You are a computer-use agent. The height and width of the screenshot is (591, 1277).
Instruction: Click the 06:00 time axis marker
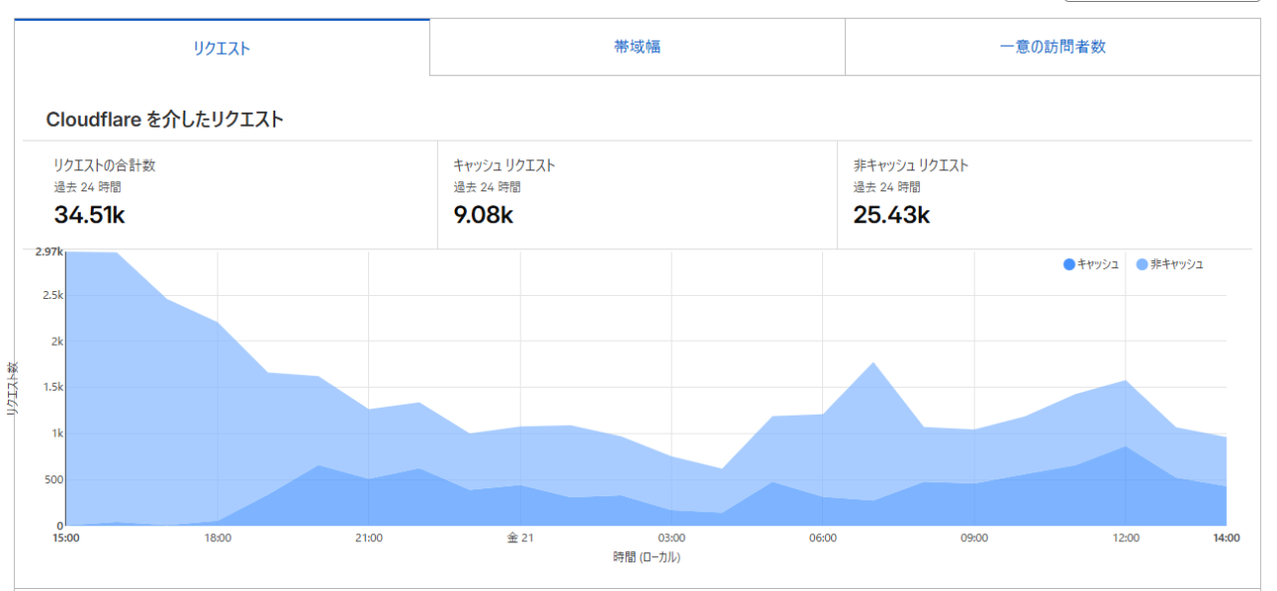[x=822, y=538]
